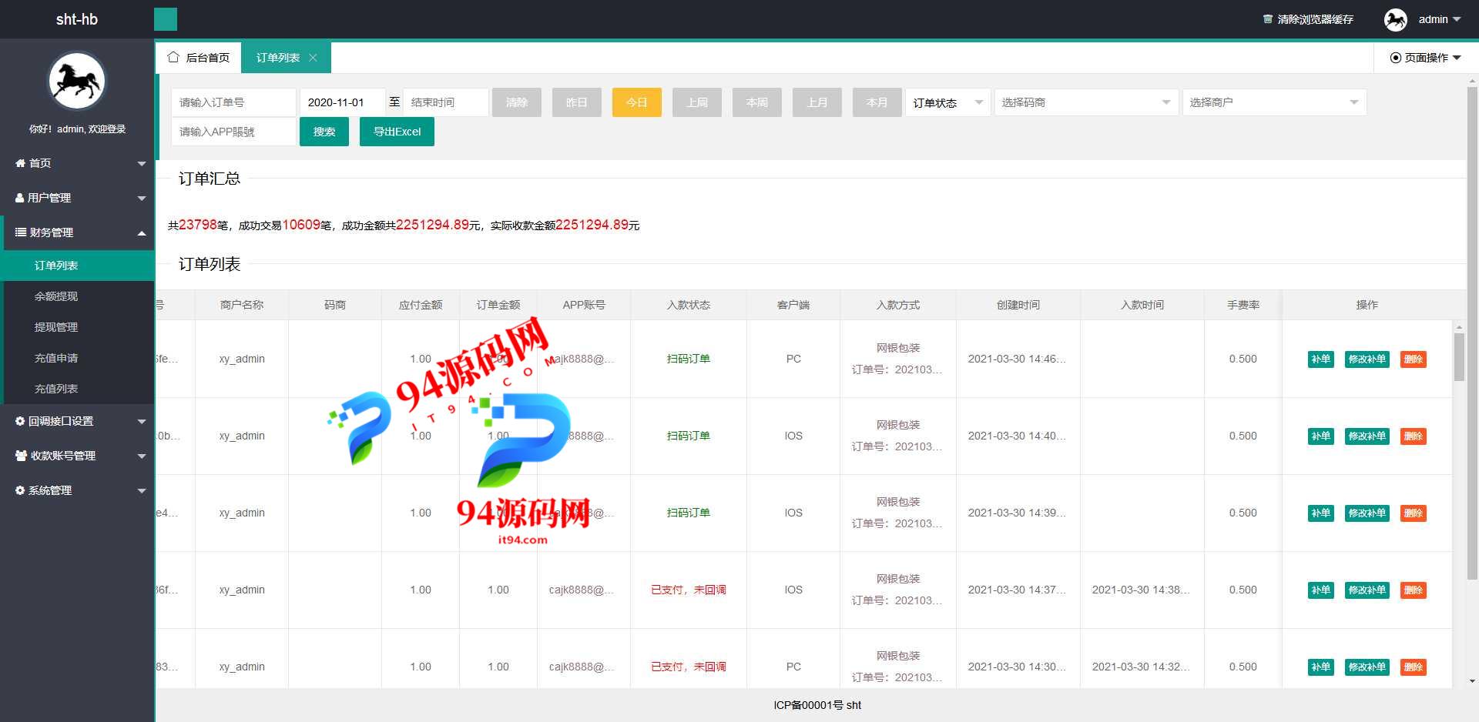The image size is (1479, 722).
Task: Open the admin user dropdown
Action: pos(1439,19)
